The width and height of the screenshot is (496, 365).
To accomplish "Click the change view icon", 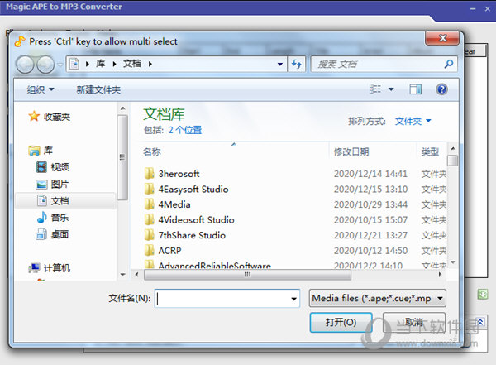I will (x=375, y=89).
